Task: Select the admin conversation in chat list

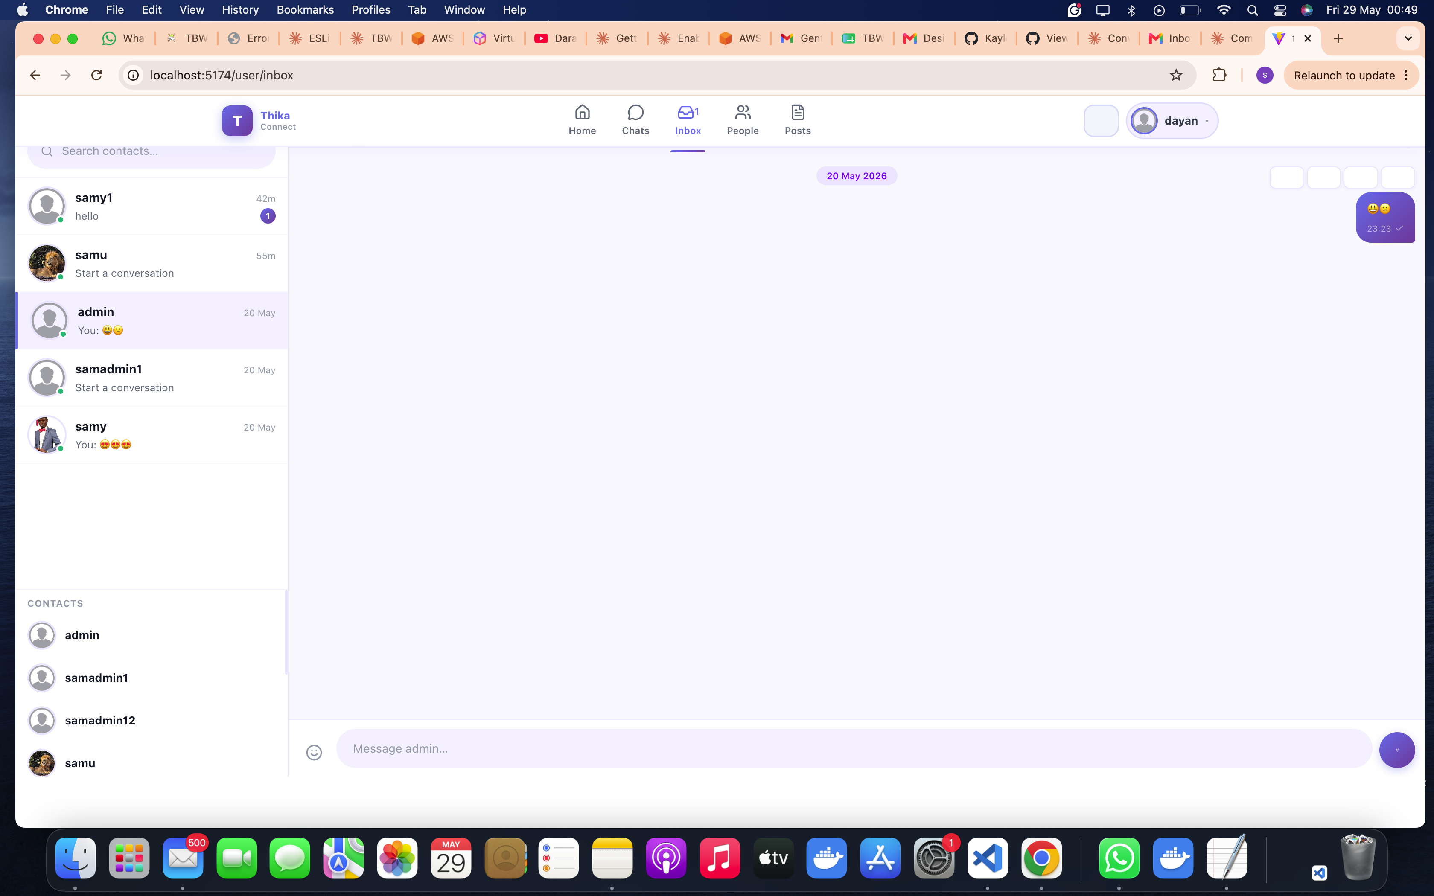Action: click(152, 320)
